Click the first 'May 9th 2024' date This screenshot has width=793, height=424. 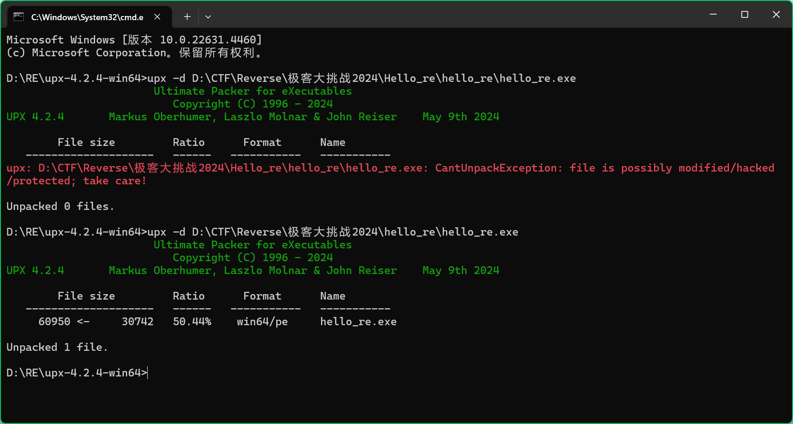[461, 117]
